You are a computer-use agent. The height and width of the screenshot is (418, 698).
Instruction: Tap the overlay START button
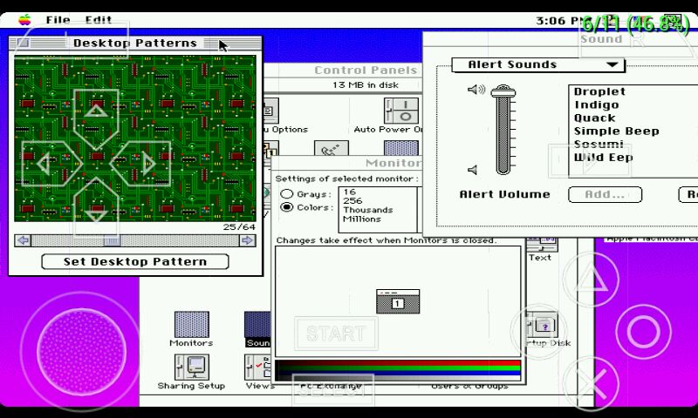(x=336, y=334)
